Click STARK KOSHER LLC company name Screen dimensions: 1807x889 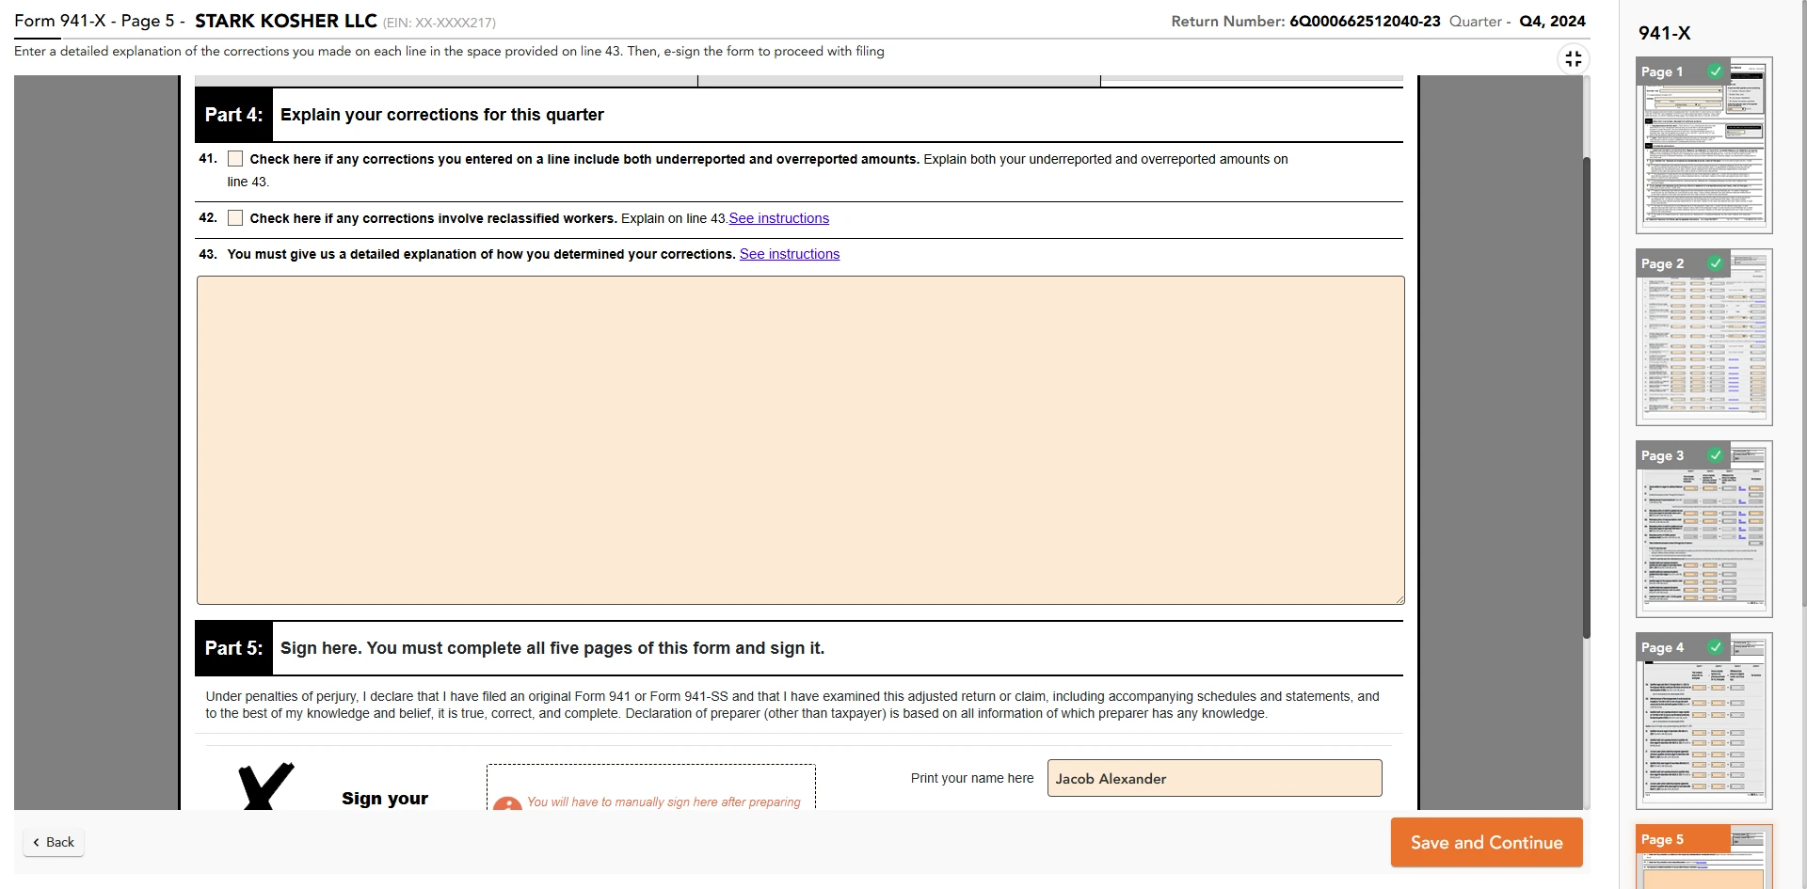pyautogui.click(x=286, y=21)
